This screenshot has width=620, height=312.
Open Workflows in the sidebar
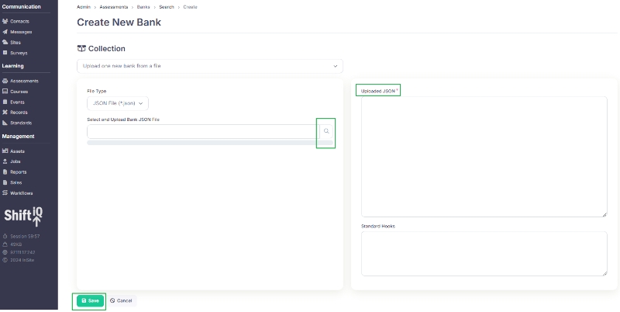pyautogui.click(x=22, y=192)
